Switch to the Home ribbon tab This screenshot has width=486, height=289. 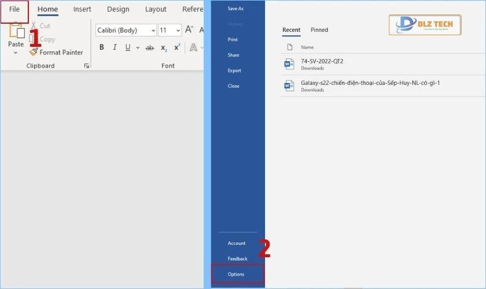click(47, 9)
